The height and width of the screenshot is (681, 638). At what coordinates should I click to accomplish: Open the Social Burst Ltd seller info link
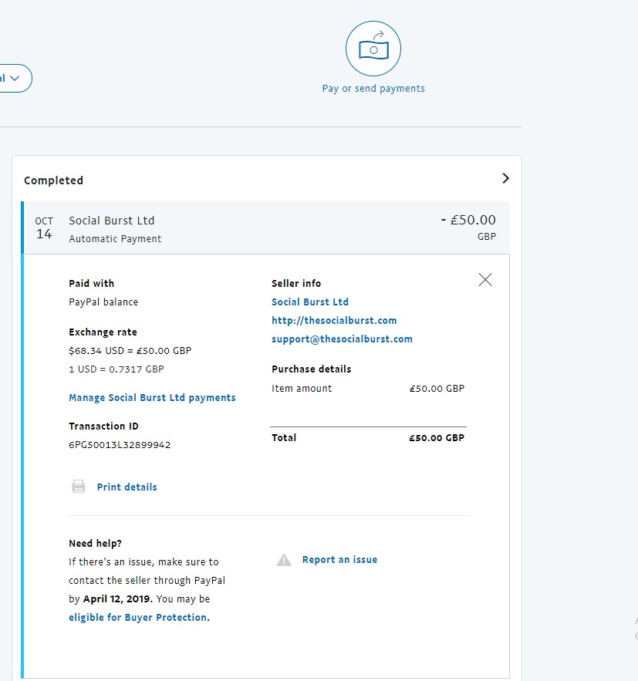point(310,302)
